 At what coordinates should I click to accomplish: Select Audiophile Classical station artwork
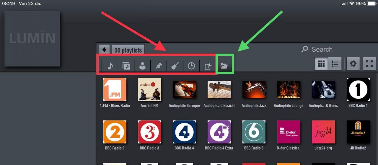click(219, 89)
